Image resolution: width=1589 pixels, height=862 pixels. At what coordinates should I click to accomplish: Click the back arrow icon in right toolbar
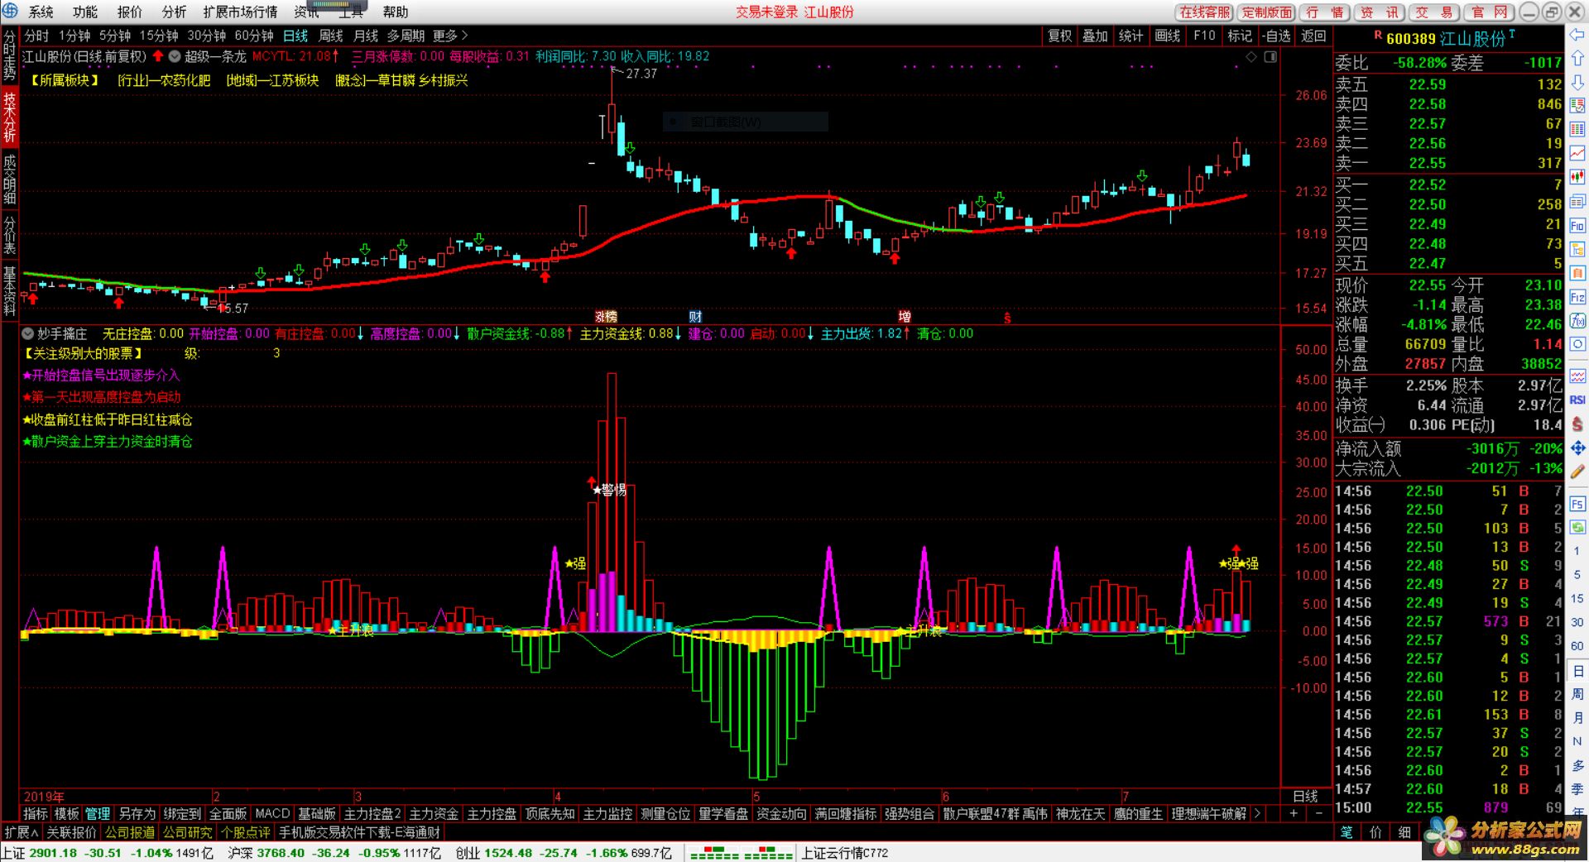[1577, 35]
